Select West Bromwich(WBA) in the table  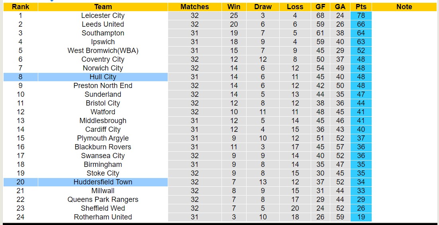pyautogui.click(x=103, y=51)
